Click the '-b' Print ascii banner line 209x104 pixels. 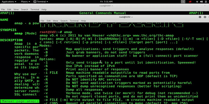pos(86,69)
